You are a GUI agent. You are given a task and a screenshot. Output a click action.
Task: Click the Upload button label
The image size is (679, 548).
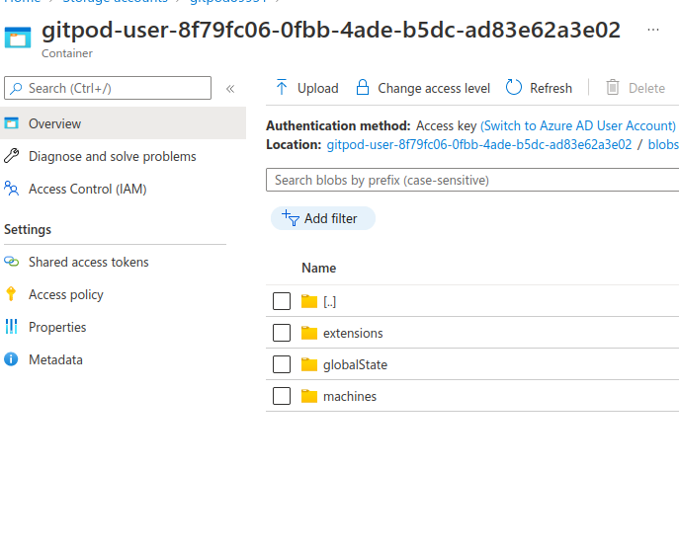point(318,88)
